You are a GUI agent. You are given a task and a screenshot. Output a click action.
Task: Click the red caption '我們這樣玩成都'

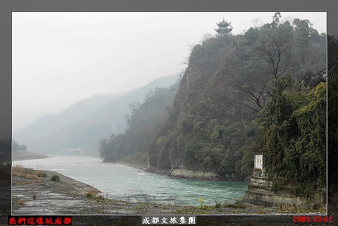click(40, 220)
